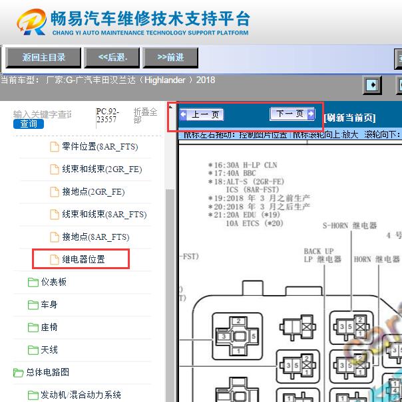Click the green folder icon beside 座椅
This screenshot has height=402, width=402.
(x=33, y=328)
